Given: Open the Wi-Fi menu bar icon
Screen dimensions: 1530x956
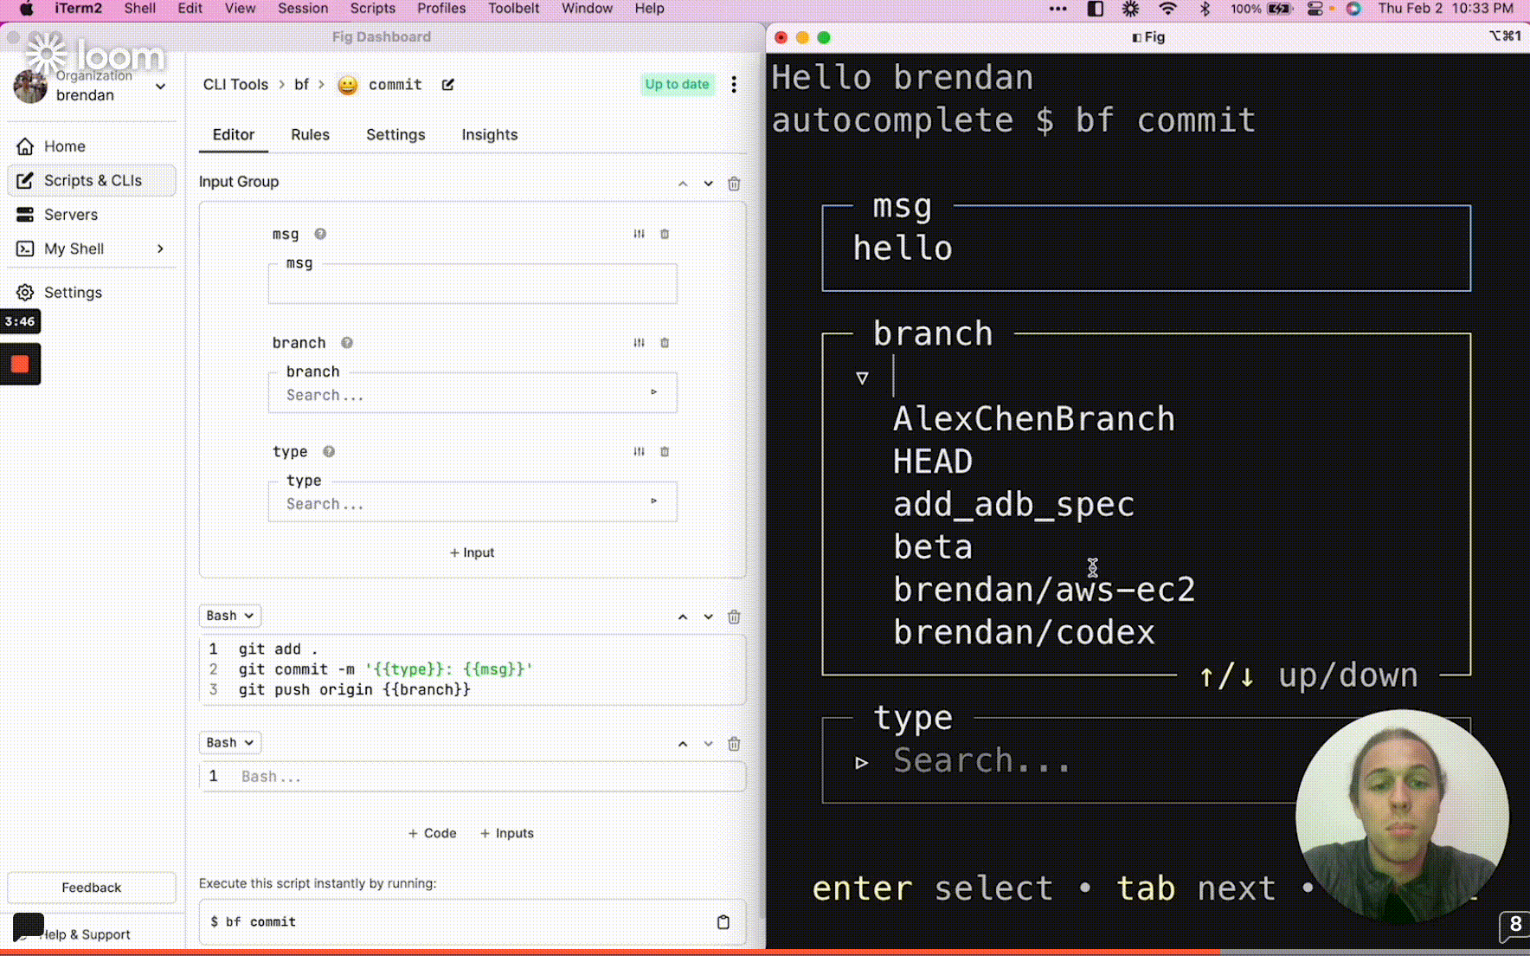Looking at the screenshot, I should [x=1167, y=9].
